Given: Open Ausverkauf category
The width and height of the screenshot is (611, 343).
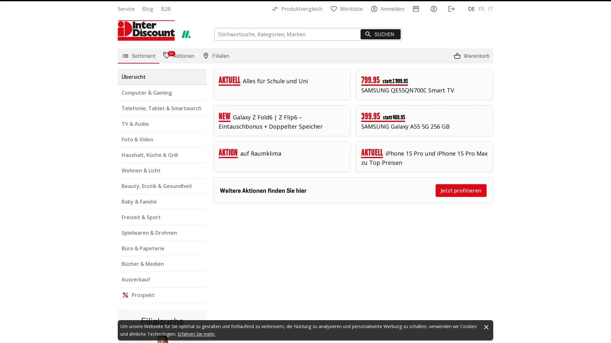Looking at the screenshot, I should click(162, 279).
